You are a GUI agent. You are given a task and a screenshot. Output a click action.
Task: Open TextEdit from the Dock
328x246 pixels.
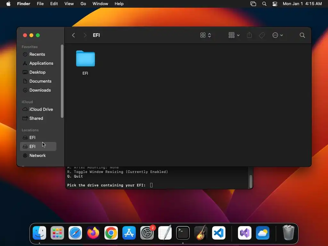pyautogui.click(x=165, y=233)
